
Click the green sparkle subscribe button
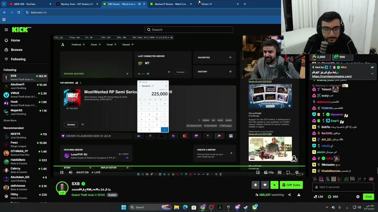(274, 185)
